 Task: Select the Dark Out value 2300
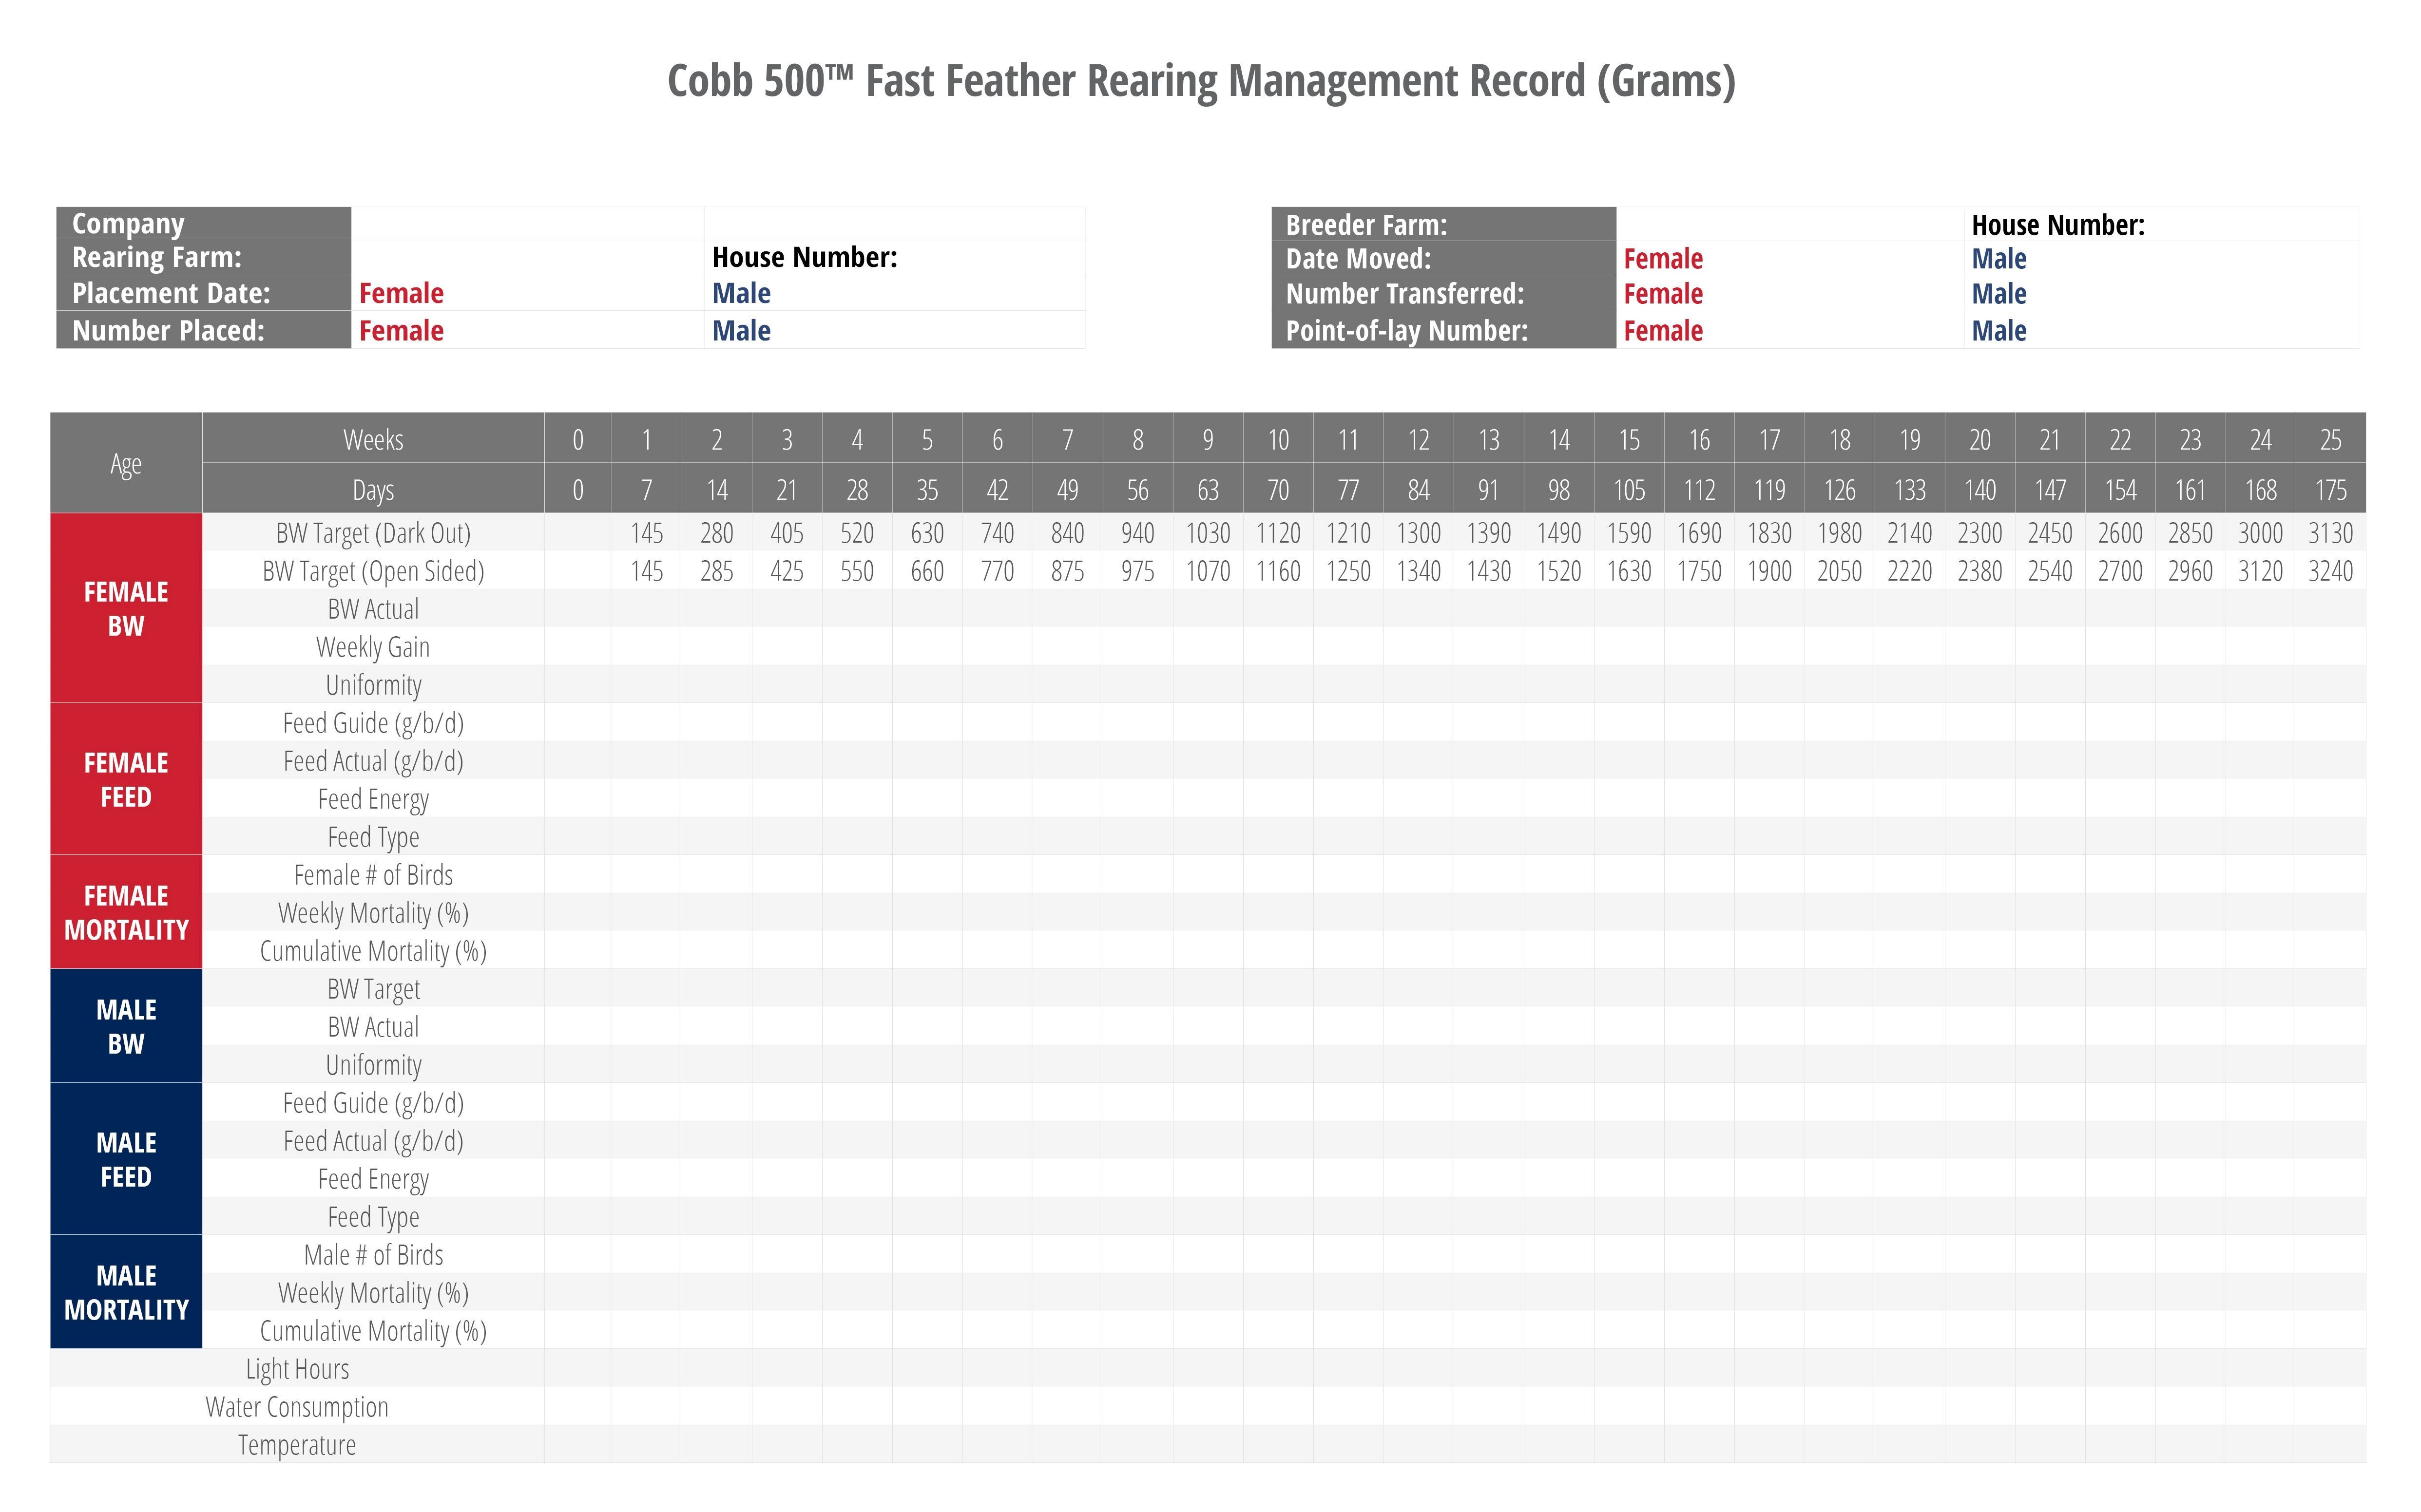point(1980,533)
